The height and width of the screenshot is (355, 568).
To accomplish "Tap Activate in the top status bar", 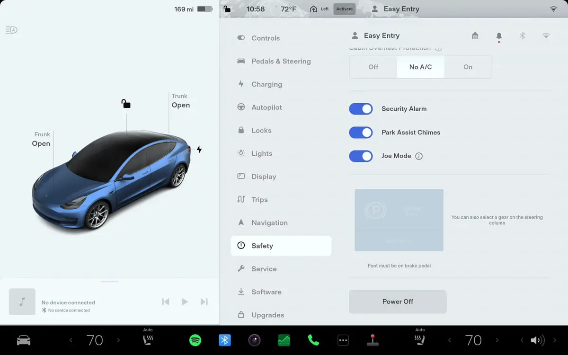I will [344, 9].
